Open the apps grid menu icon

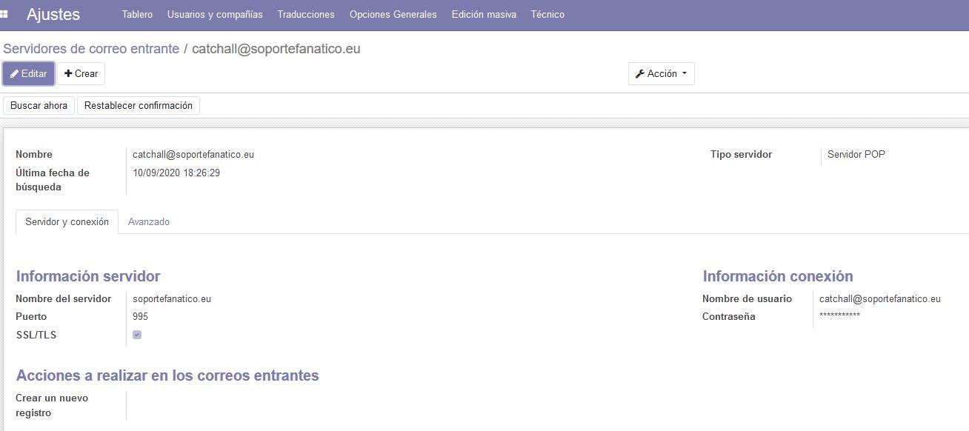[x=4, y=14]
